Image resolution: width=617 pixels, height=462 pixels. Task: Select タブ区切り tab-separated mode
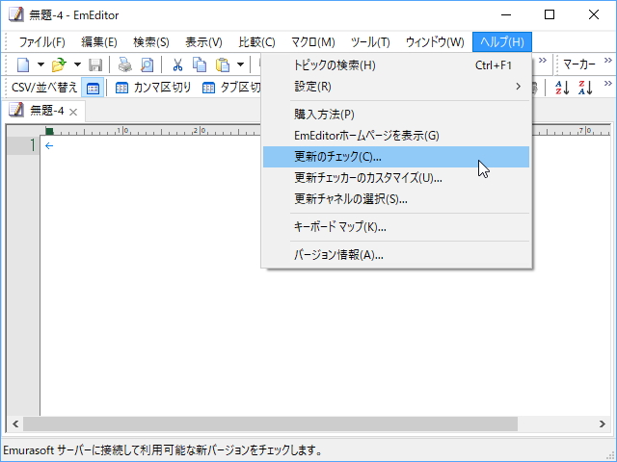click(231, 88)
